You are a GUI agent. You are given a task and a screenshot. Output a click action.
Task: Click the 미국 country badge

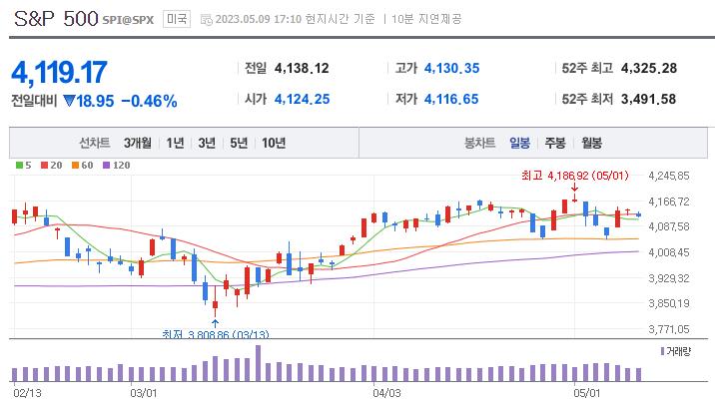(x=177, y=19)
